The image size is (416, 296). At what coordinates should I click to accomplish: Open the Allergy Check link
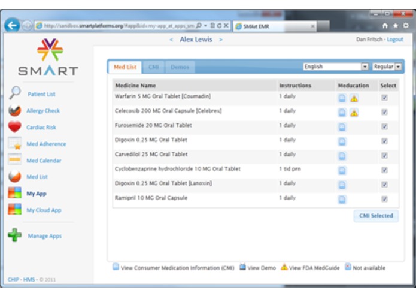pyautogui.click(x=43, y=111)
